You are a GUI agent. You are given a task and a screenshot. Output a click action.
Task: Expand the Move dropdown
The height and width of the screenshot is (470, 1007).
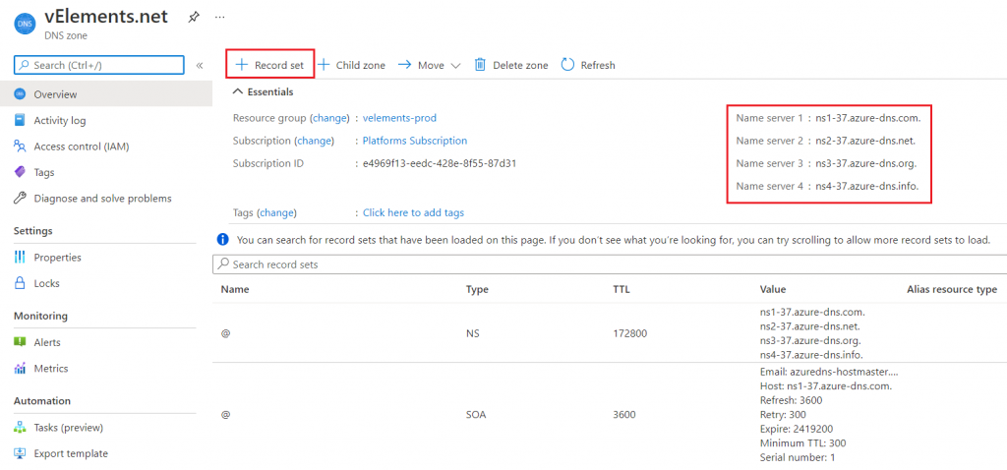tap(430, 65)
